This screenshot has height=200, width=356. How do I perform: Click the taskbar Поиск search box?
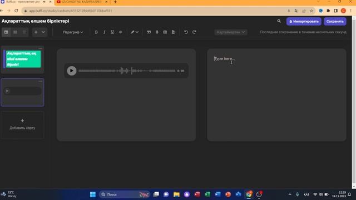125,194
